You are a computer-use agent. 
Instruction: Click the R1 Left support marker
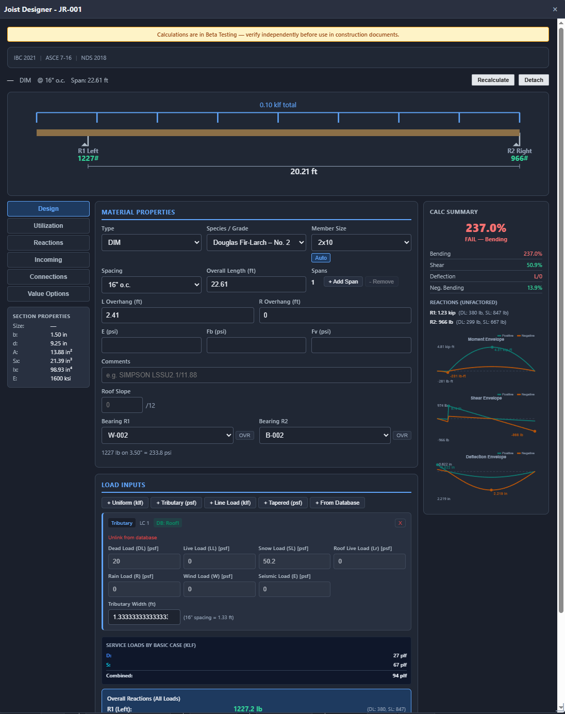pos(88,141)
